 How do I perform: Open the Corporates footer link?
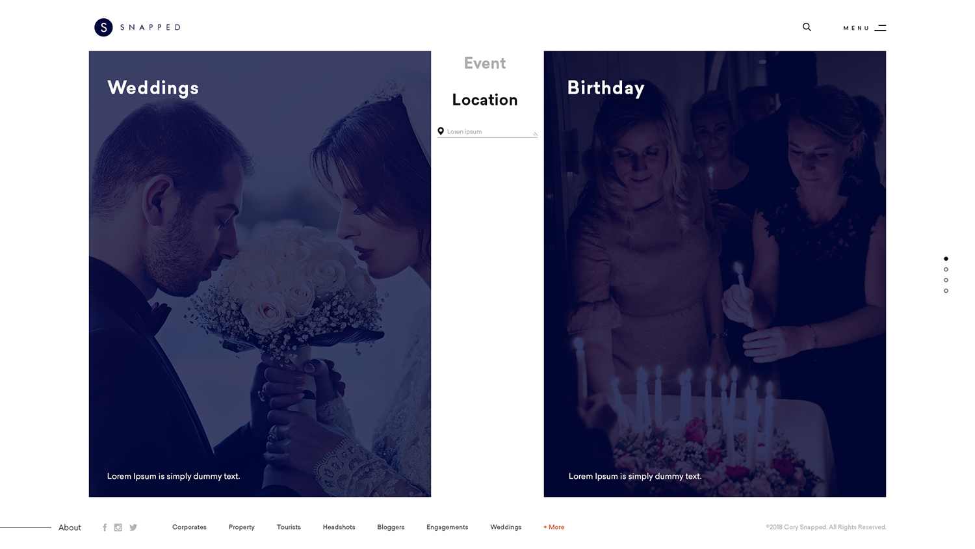click(x=189, y=528)
